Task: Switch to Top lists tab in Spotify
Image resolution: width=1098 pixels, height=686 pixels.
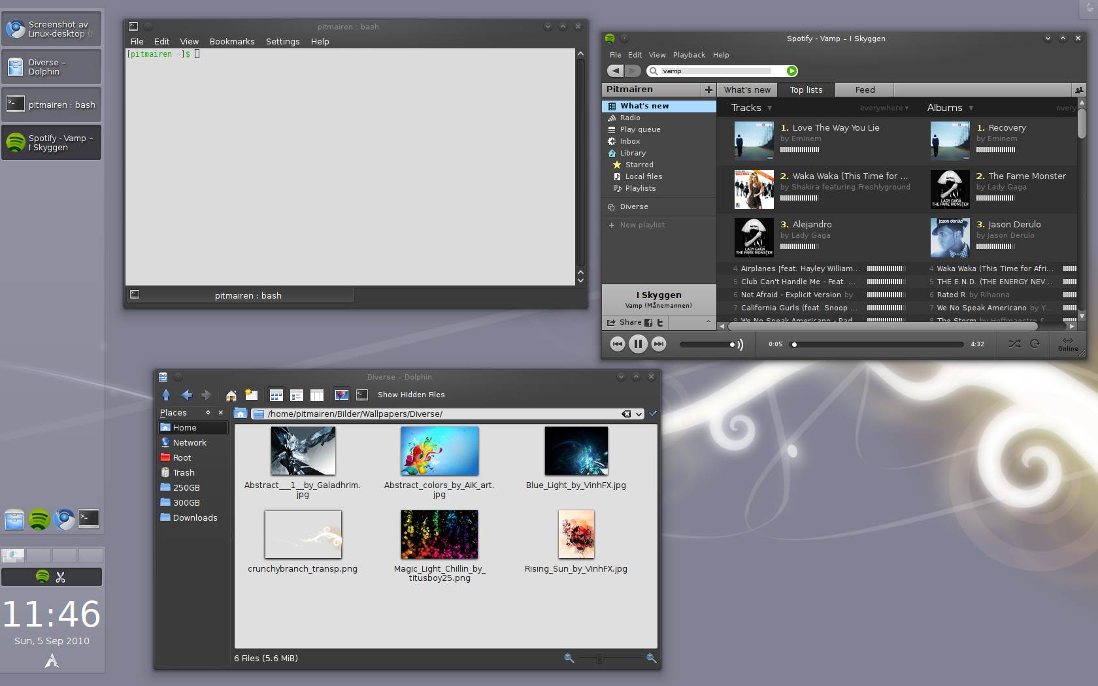Action: pos(806,90)
